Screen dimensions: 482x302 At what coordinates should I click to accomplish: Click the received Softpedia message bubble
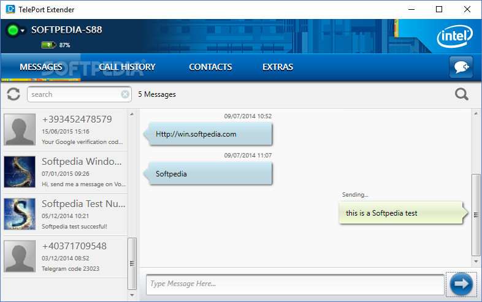pos(208,173)
